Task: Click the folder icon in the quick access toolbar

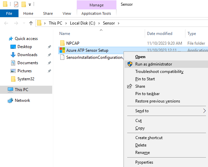Action: (x=5, y=4)
